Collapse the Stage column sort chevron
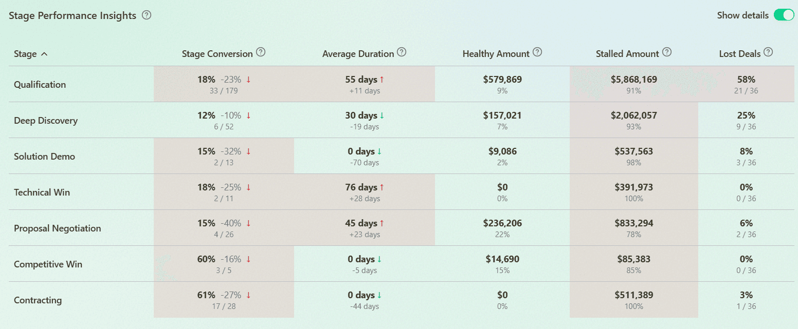798x329 pixels. [44, 54]
